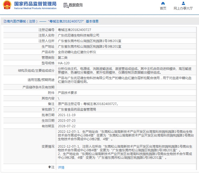Select the 注册人住所 address value
Image resolution: width=199 pixels, height=173 pixels.
click(90, 41)
